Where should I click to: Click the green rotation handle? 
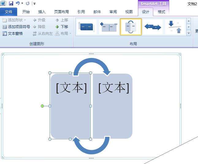click(42, 106)
